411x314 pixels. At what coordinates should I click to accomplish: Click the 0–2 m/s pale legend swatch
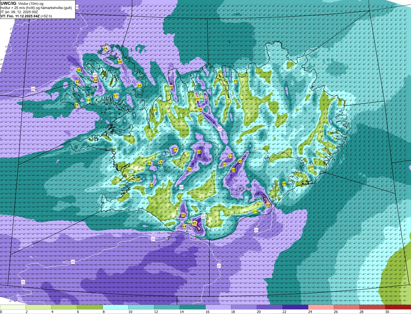13,307
